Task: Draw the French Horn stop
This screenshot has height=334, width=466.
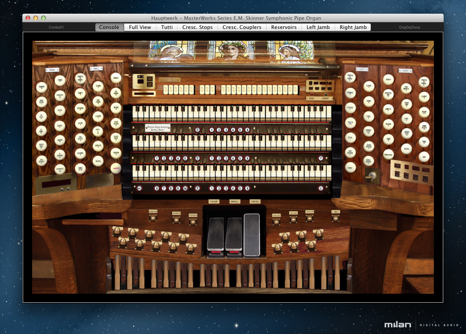Action: coord(406,104)
